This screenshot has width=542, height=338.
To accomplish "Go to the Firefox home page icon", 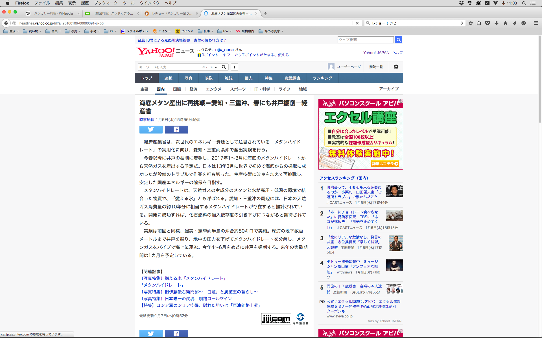I will 505,23.
